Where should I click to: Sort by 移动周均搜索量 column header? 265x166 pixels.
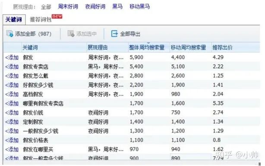point(188,47)
